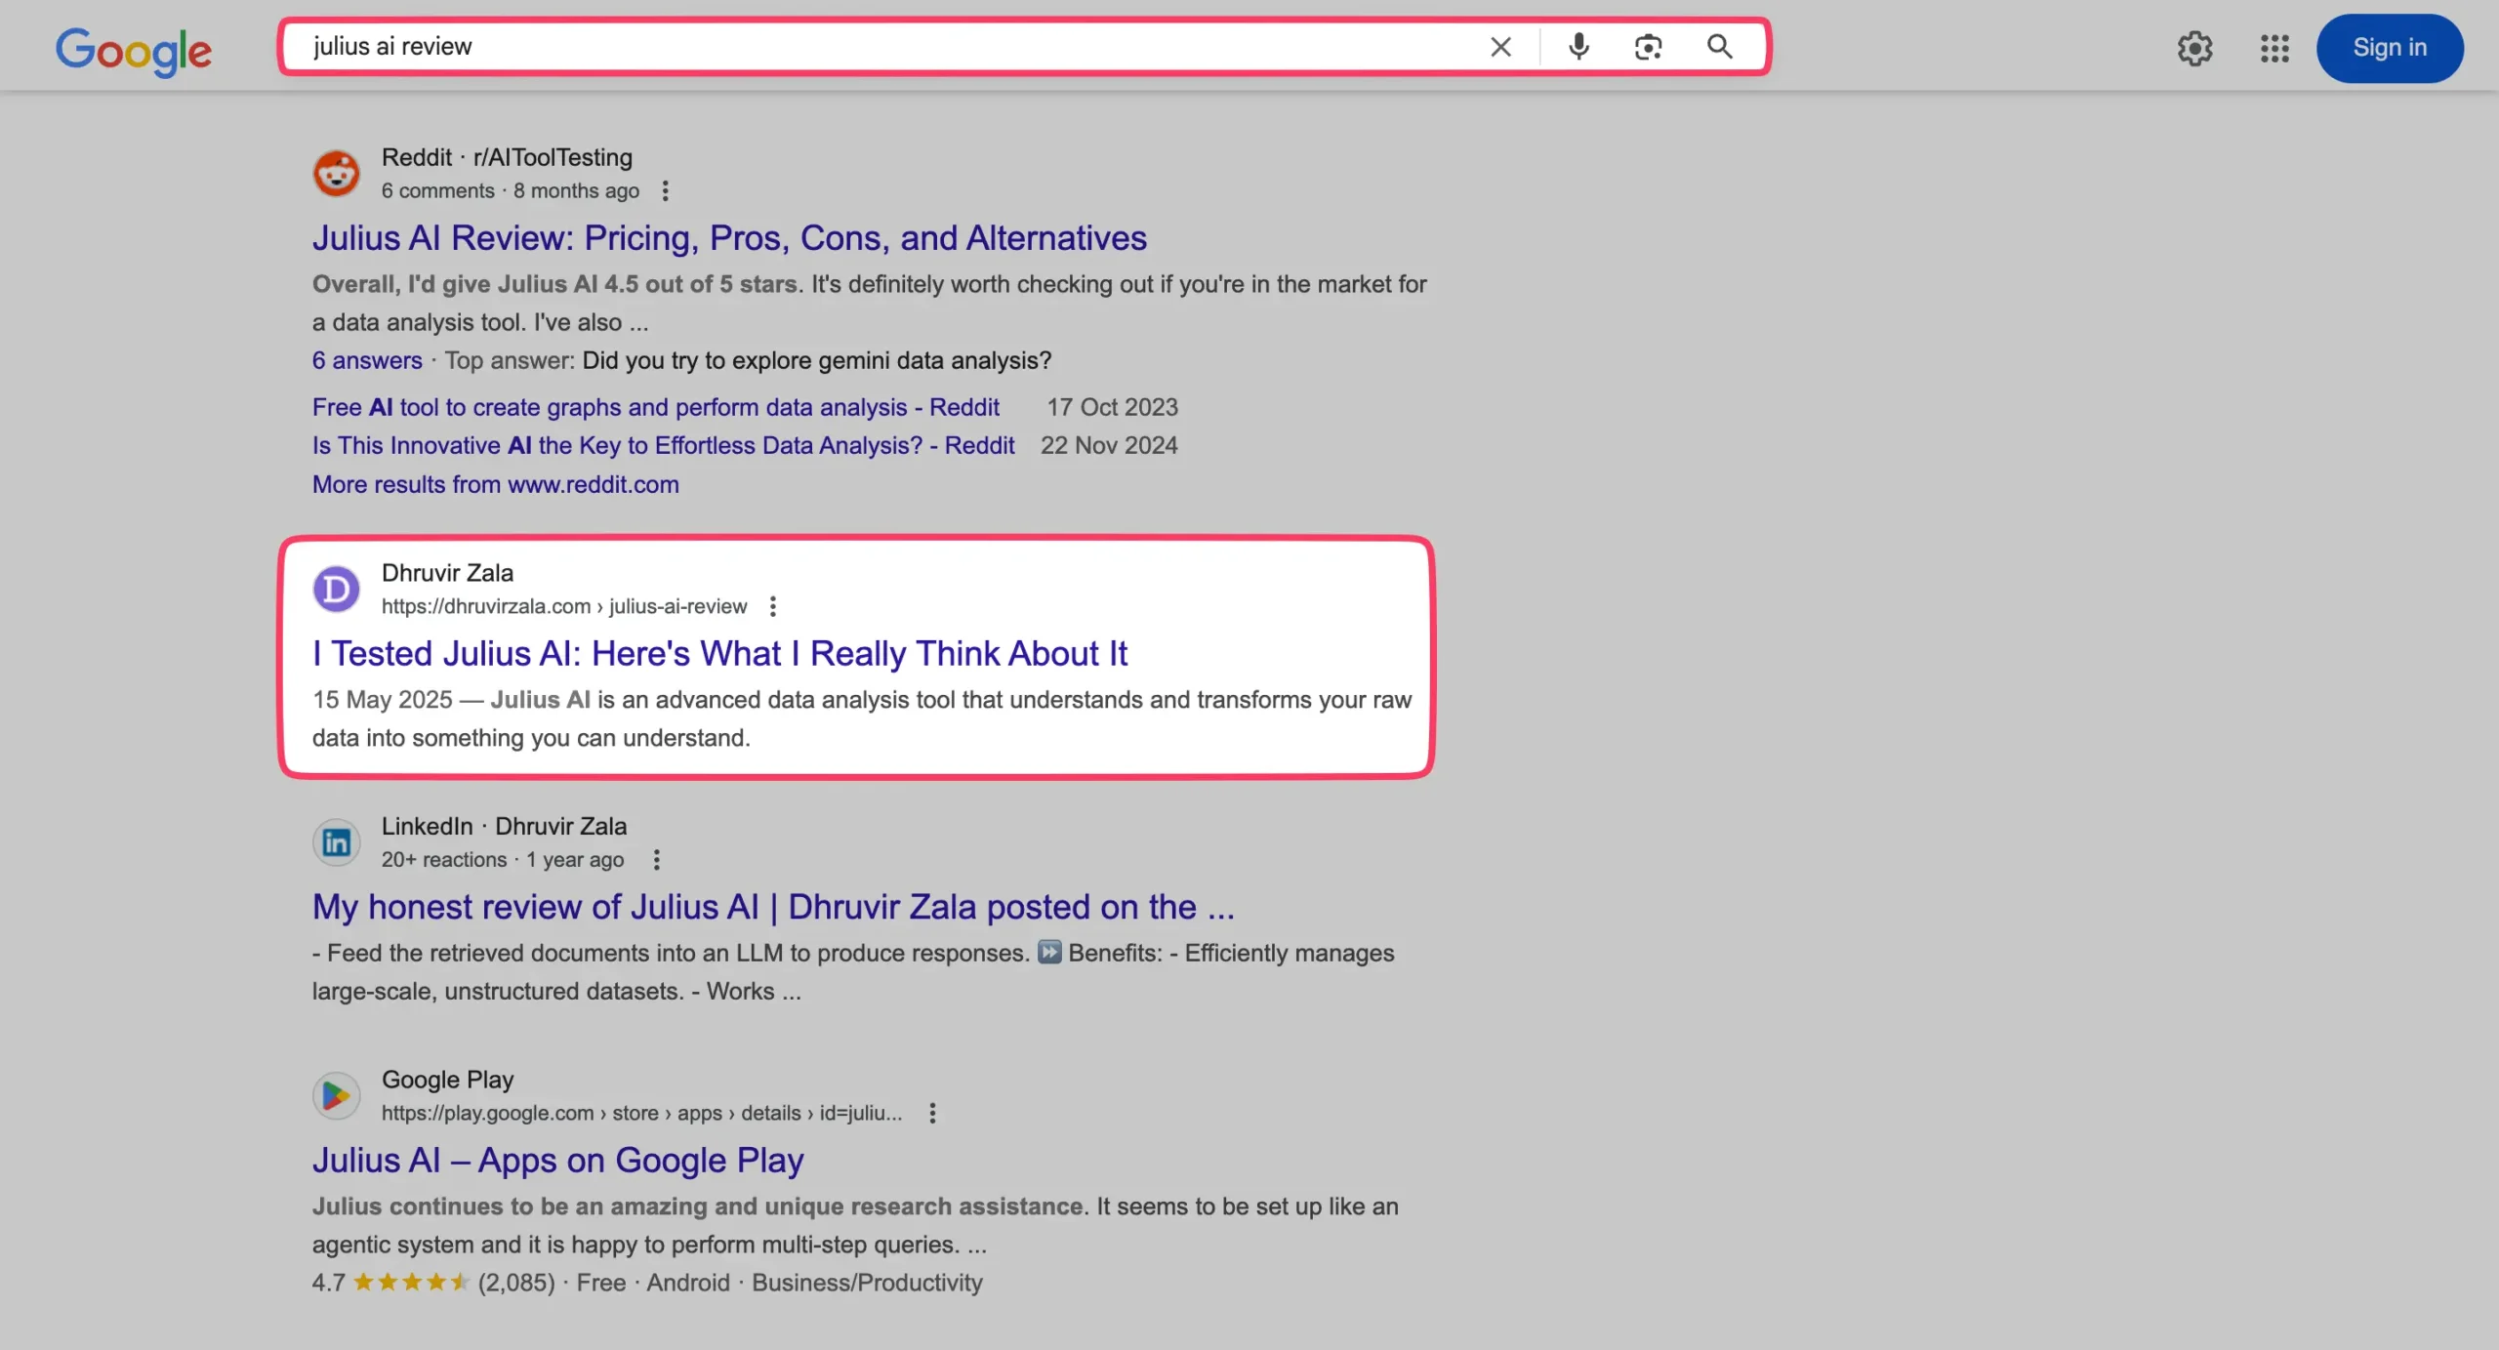The width and height of the screenshot is (2499, 1350).
Task: Click the 4.7 star rating row
Action: point(647,1283)
